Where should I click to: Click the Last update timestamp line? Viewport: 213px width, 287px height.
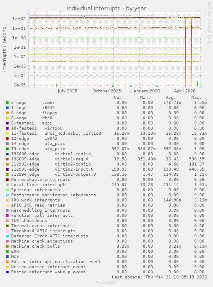point(159,277)
